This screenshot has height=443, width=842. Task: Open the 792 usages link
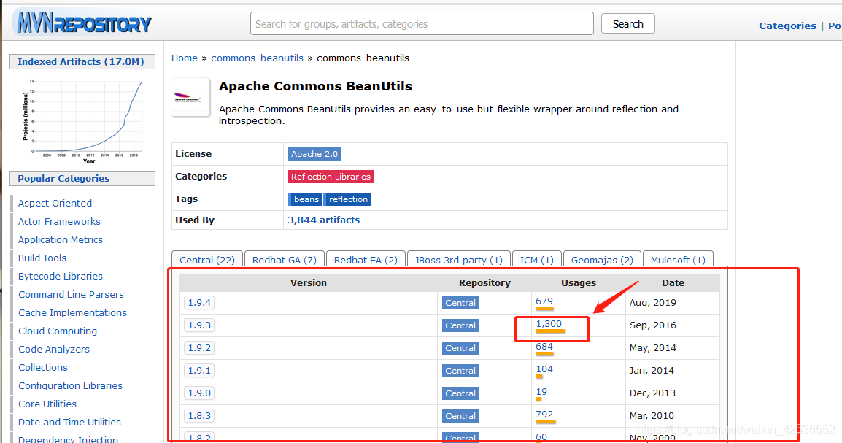tap(544, 414)
